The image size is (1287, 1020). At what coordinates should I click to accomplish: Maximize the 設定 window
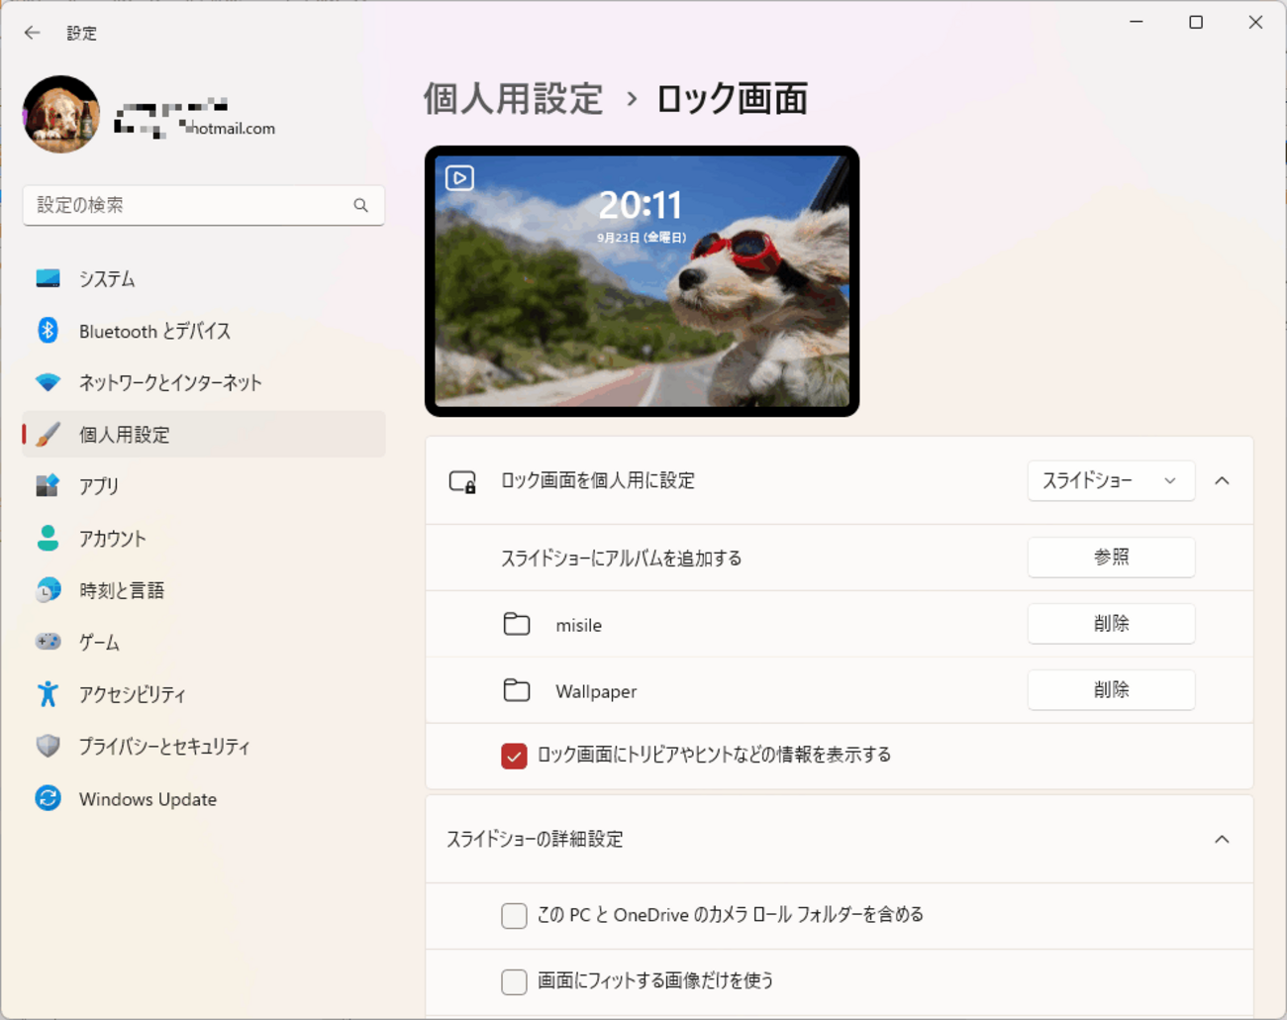[1196, 22]
